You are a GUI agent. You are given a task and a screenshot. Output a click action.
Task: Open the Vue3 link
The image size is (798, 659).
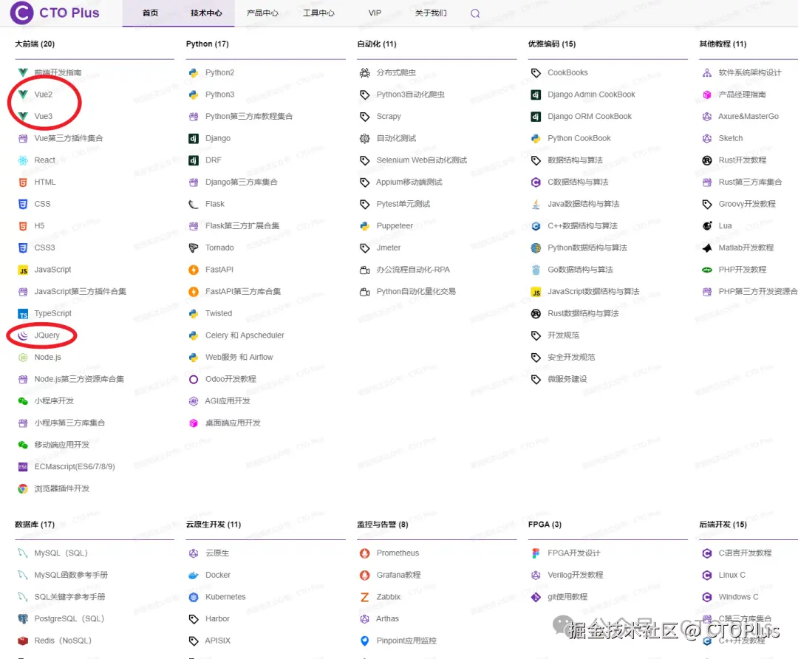(x=45, y=116)
